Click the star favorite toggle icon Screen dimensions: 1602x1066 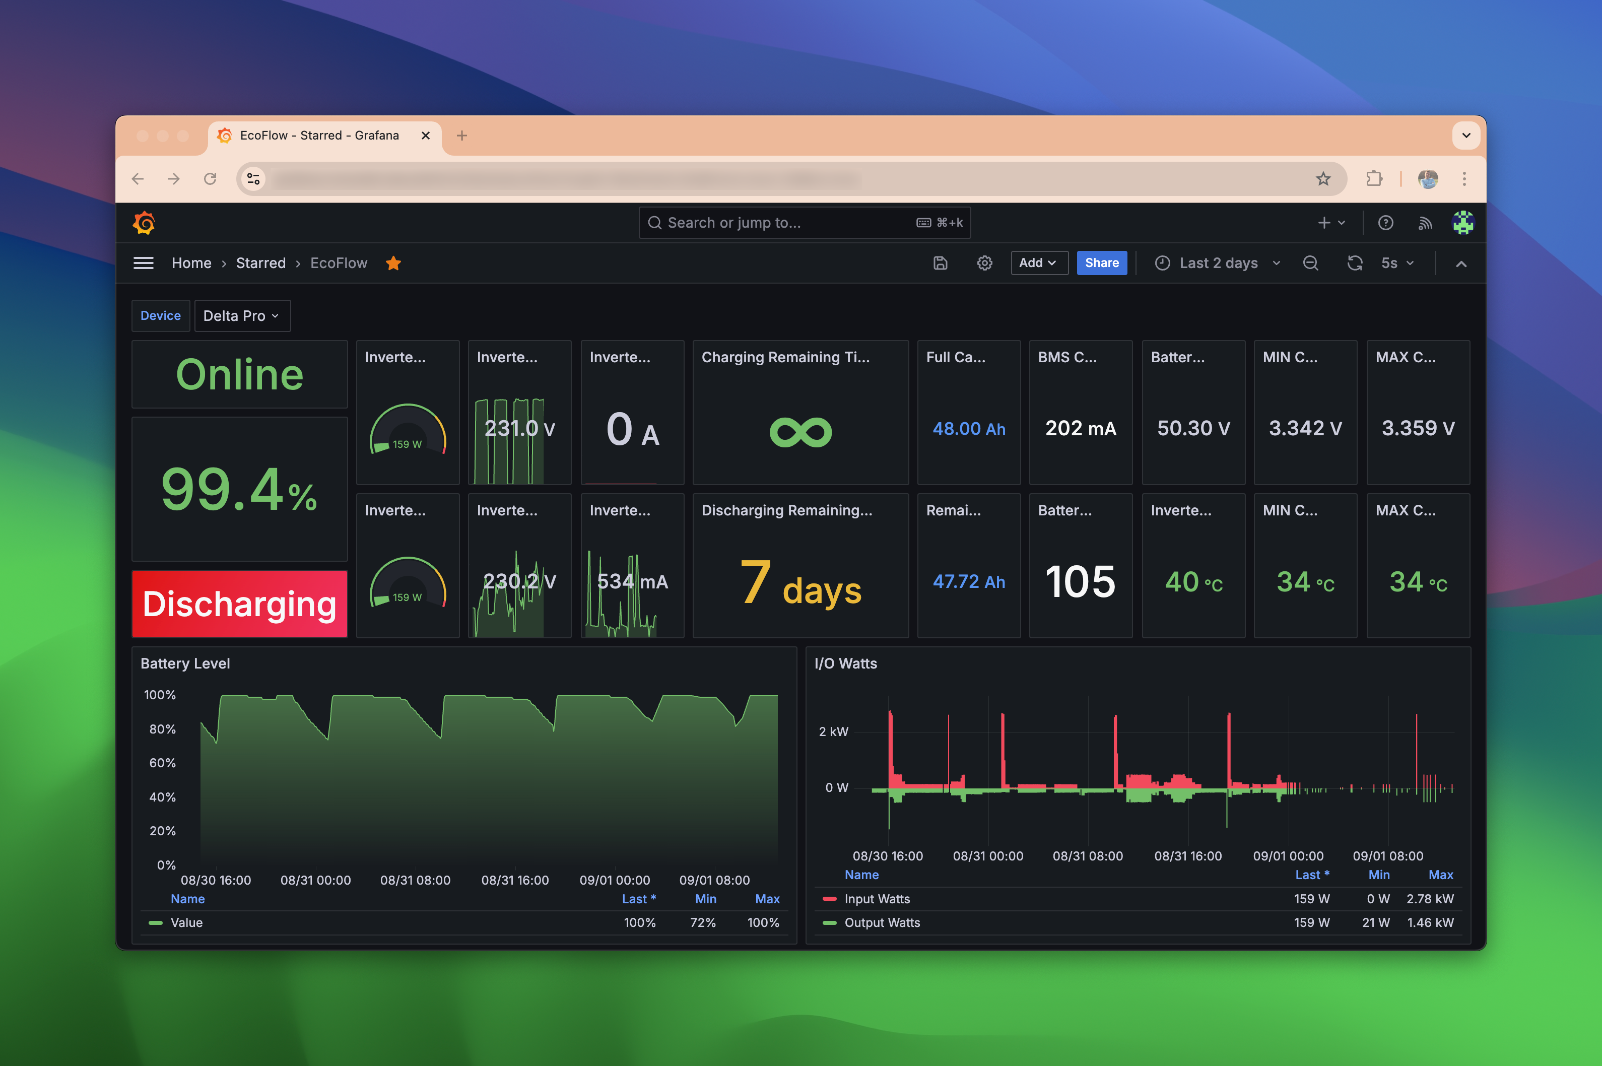point(393,263)
